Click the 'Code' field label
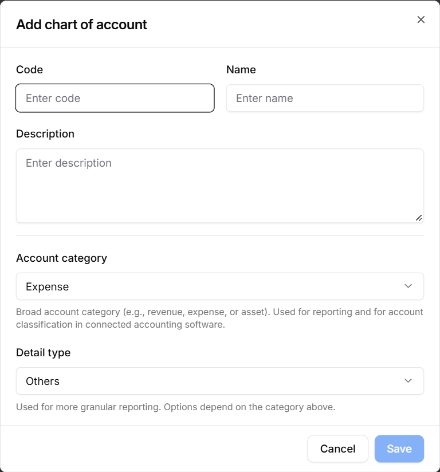 point(29,69)
